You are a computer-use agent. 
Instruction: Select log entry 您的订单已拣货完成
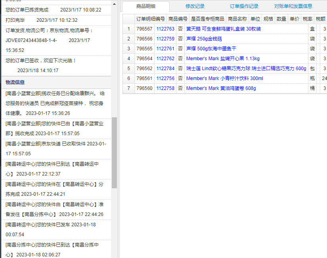56,10
